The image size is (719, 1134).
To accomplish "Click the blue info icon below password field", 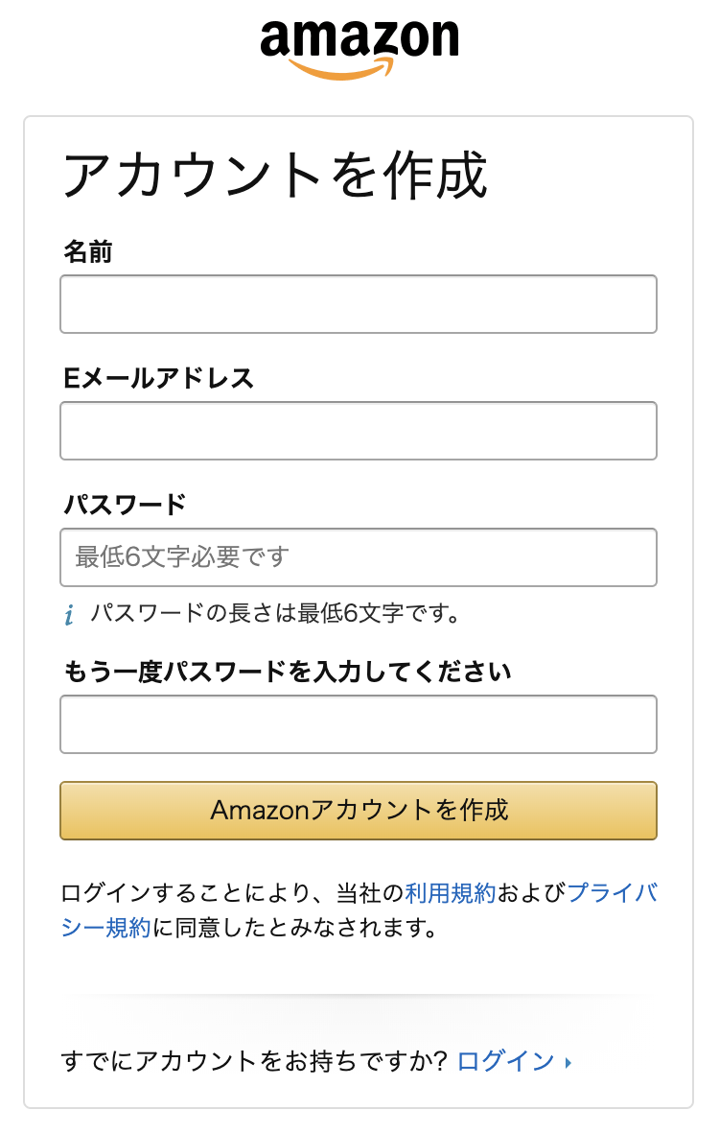I will [69, 615].
